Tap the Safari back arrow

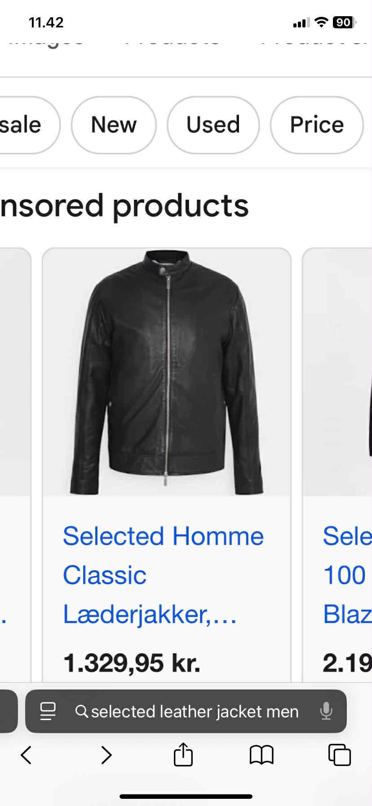click(x=26, y=755)
